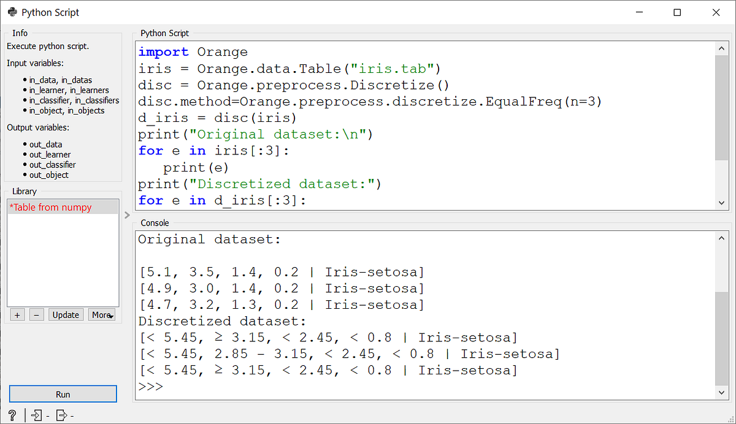Image resolution: width=736 pixels, height=424 pixels.
Task: Open the More dropdown in the Library panel
Action: 101,314
